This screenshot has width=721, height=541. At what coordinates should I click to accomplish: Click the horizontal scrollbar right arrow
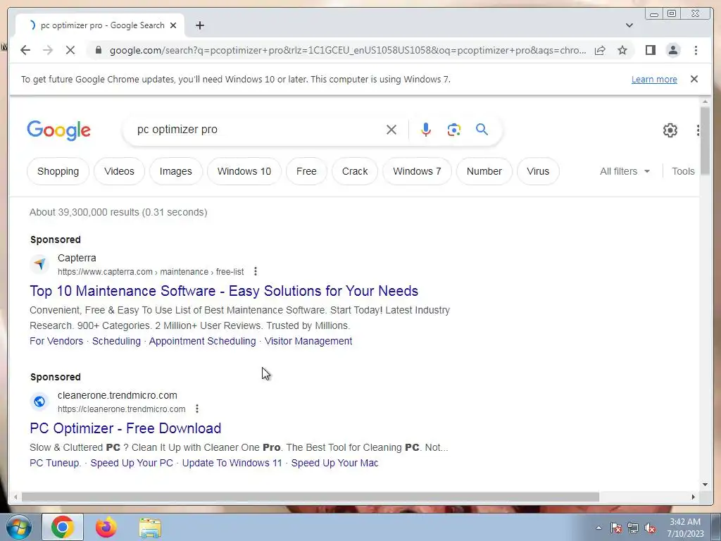tap(694, 497)
